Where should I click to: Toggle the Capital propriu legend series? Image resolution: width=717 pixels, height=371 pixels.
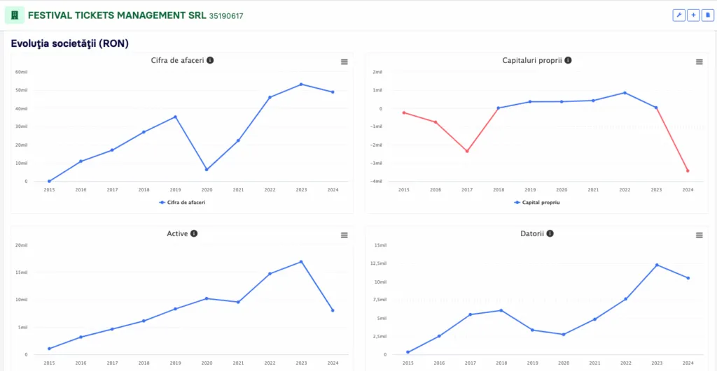(536, 203)
